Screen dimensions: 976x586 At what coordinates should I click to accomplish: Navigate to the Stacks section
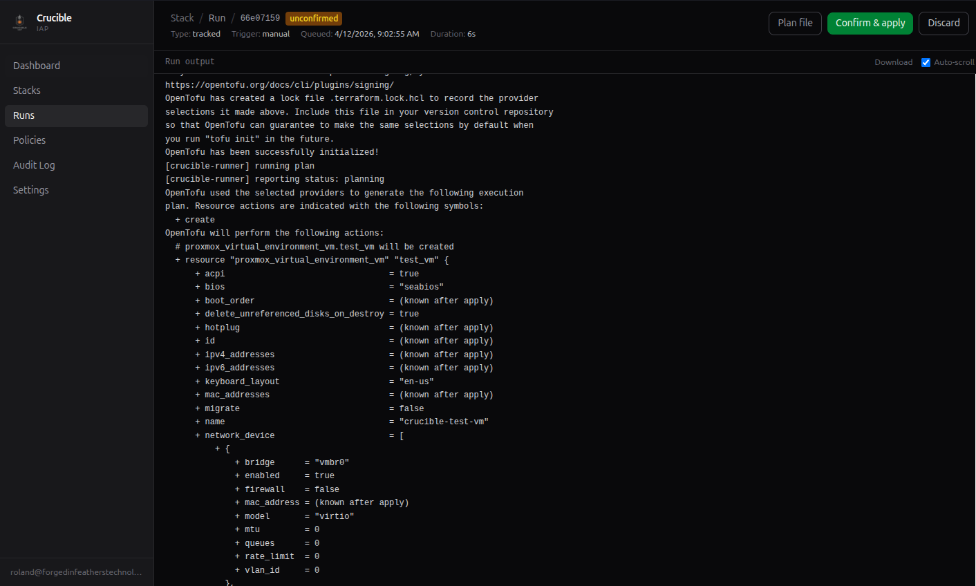coord(26,90)
